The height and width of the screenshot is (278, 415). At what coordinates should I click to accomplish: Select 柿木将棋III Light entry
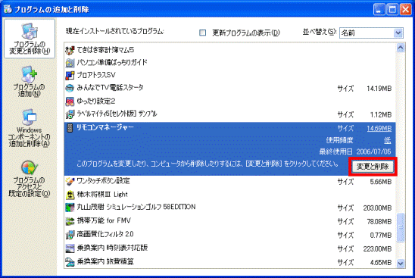pos(229,195)
